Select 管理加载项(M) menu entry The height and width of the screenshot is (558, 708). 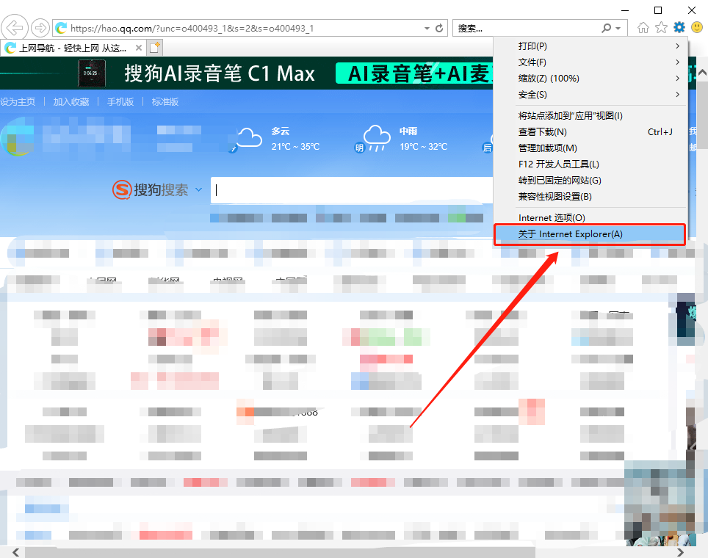590,148
